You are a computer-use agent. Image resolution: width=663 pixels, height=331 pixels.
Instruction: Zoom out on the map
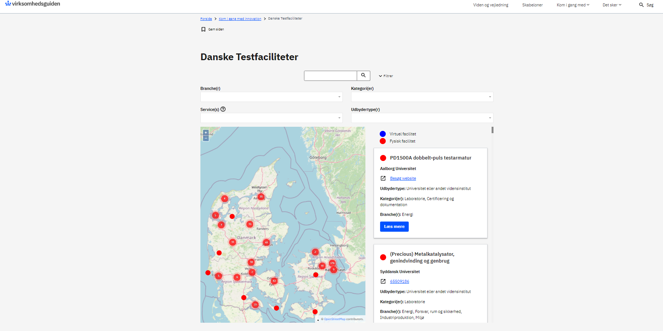pos(206,138)
